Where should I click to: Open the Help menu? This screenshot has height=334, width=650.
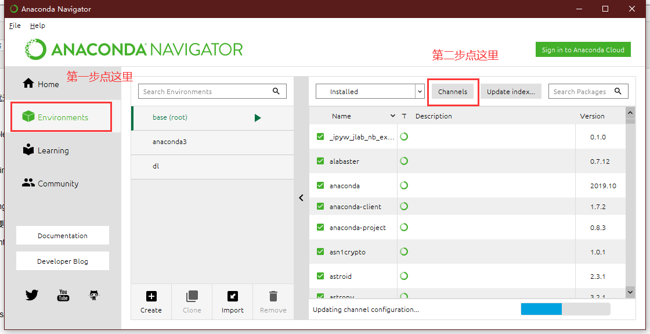click(37, 26)
